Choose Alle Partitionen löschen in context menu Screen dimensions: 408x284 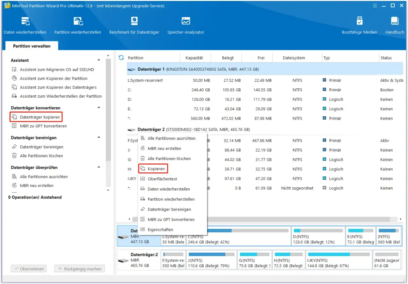172,158
